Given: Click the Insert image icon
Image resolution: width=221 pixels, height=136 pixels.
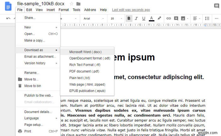Looking at the screenshot, I should [183, 18].
